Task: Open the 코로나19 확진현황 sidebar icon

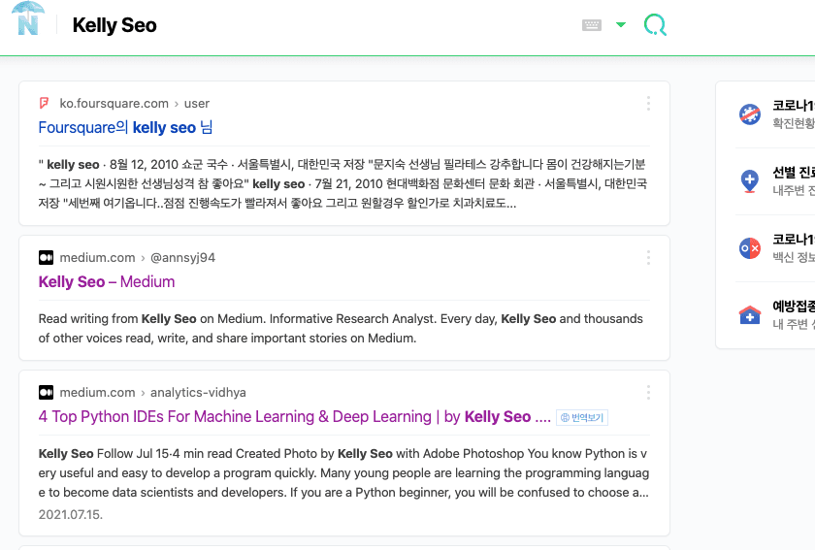Action: [x=749, y=113]
